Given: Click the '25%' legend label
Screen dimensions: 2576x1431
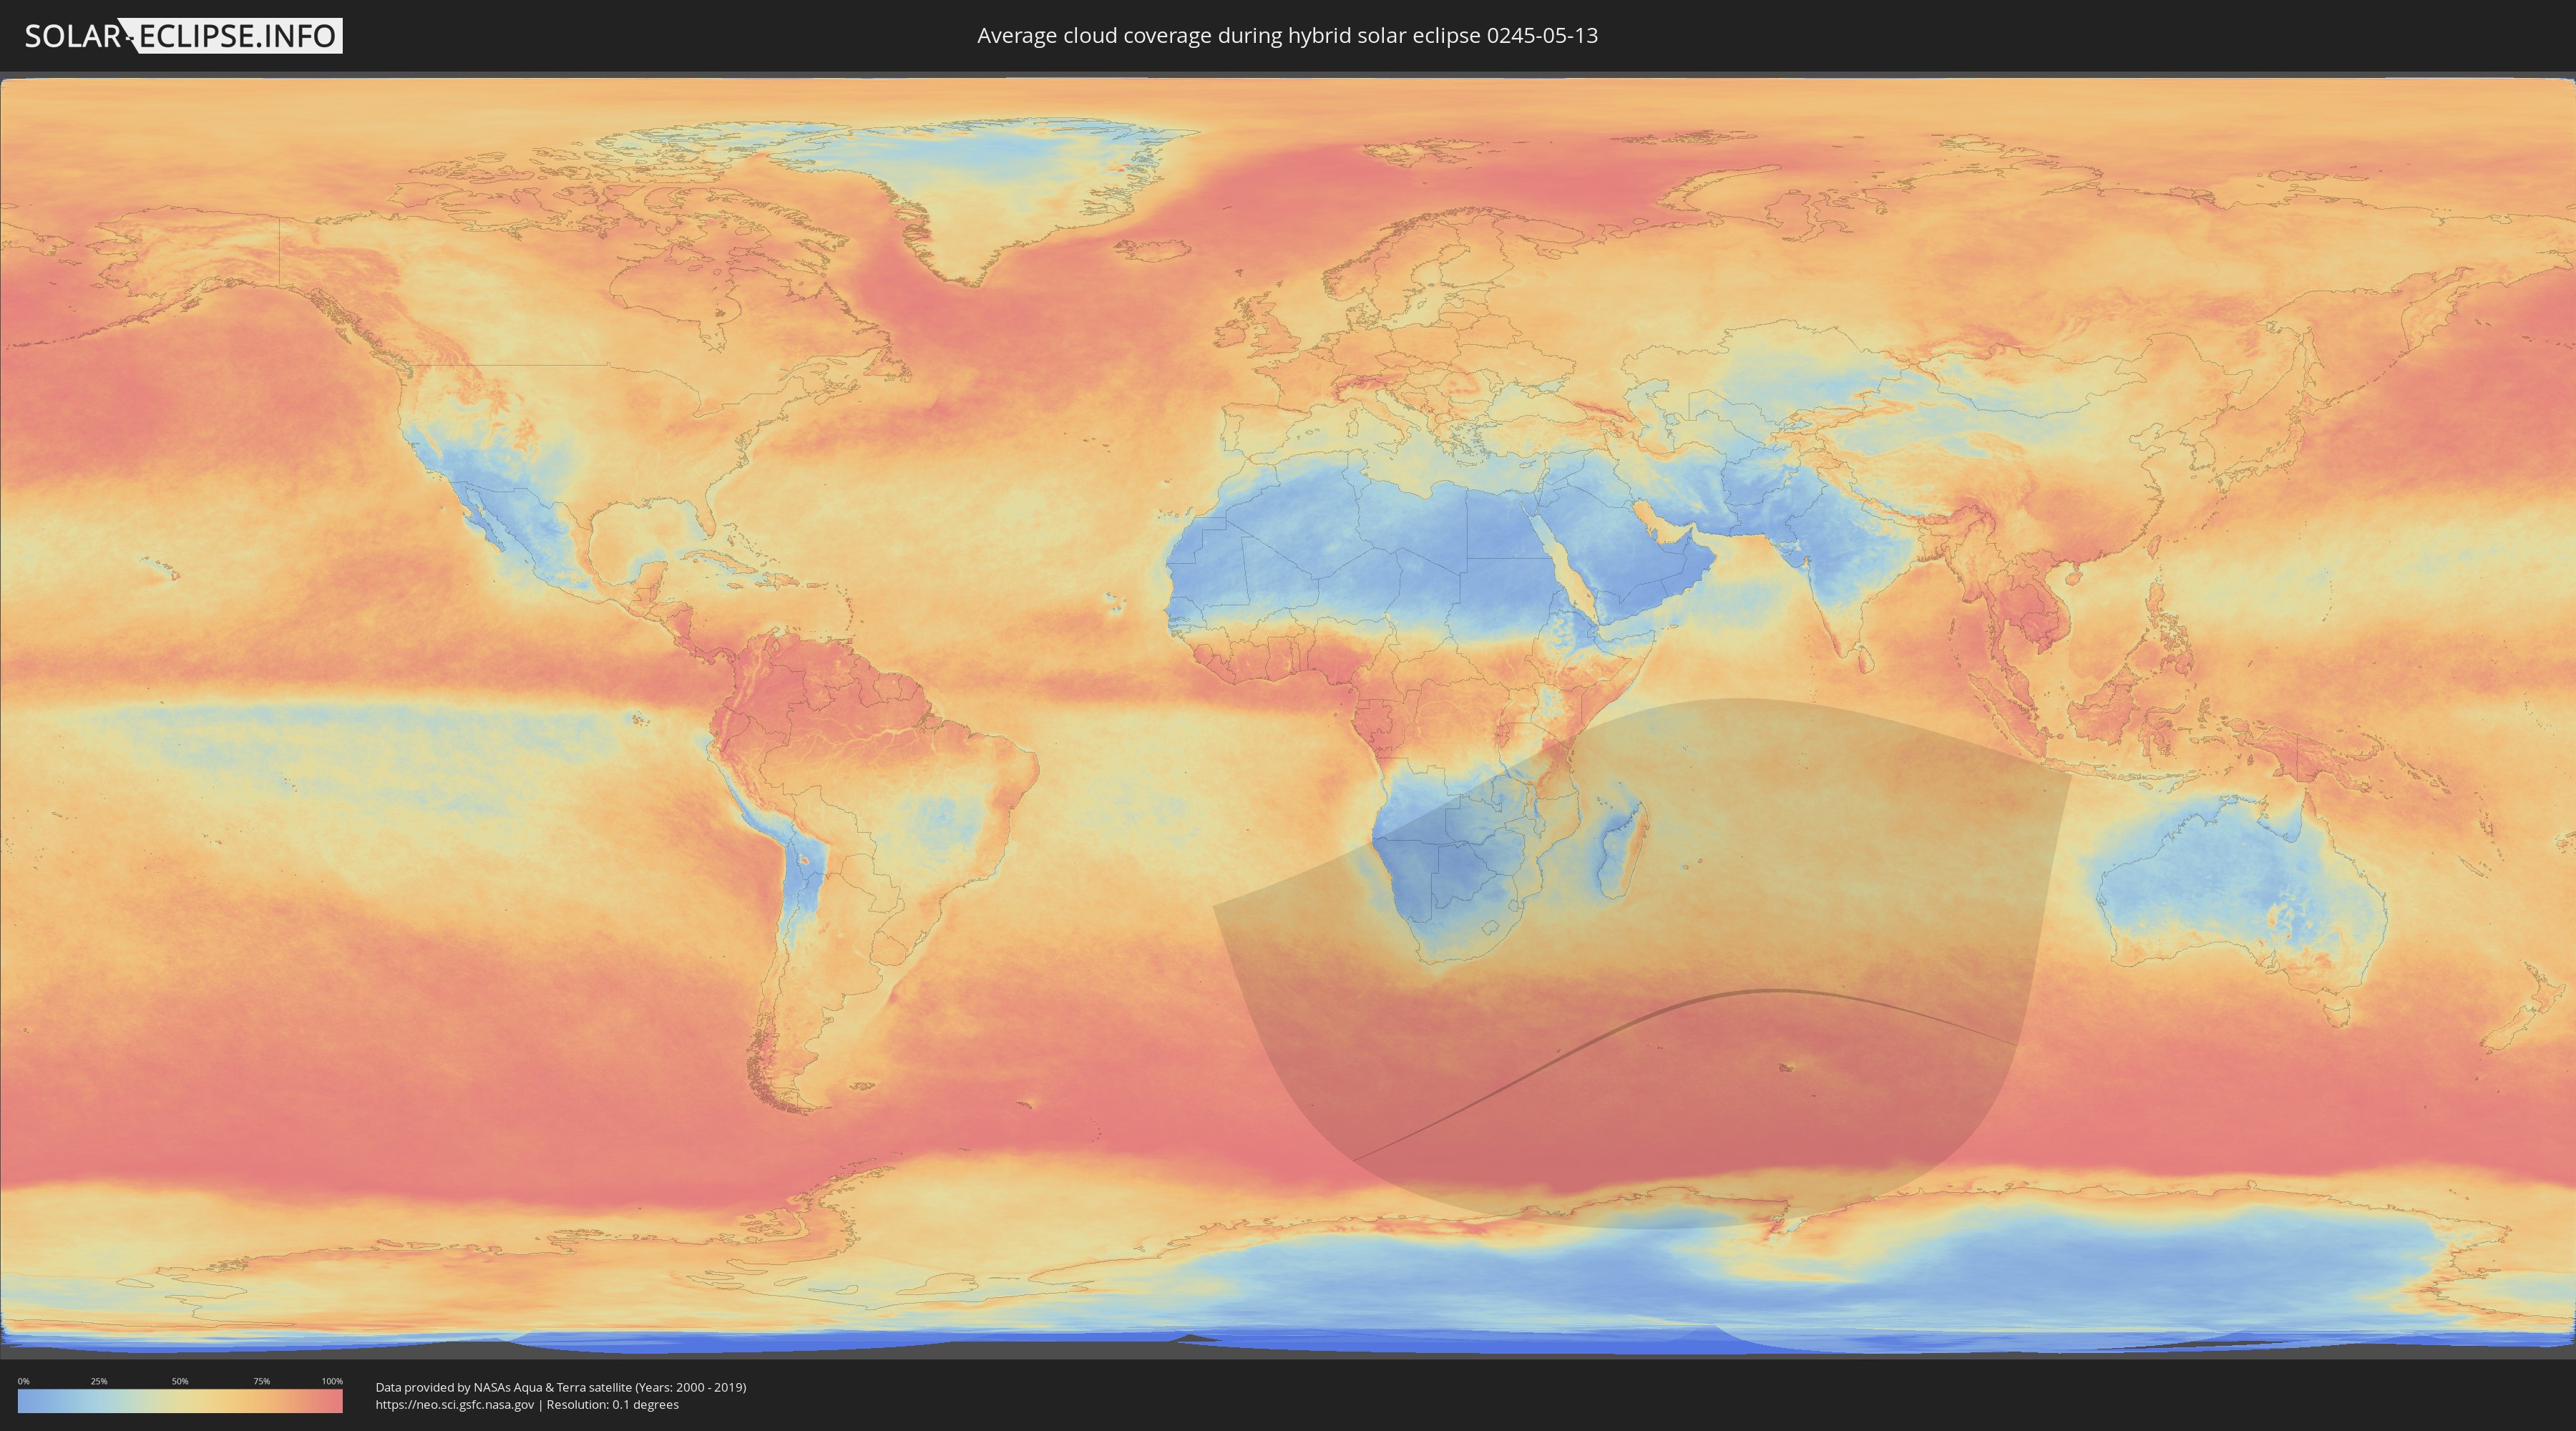Looking at the screenshot, I should click(99, 1381).
